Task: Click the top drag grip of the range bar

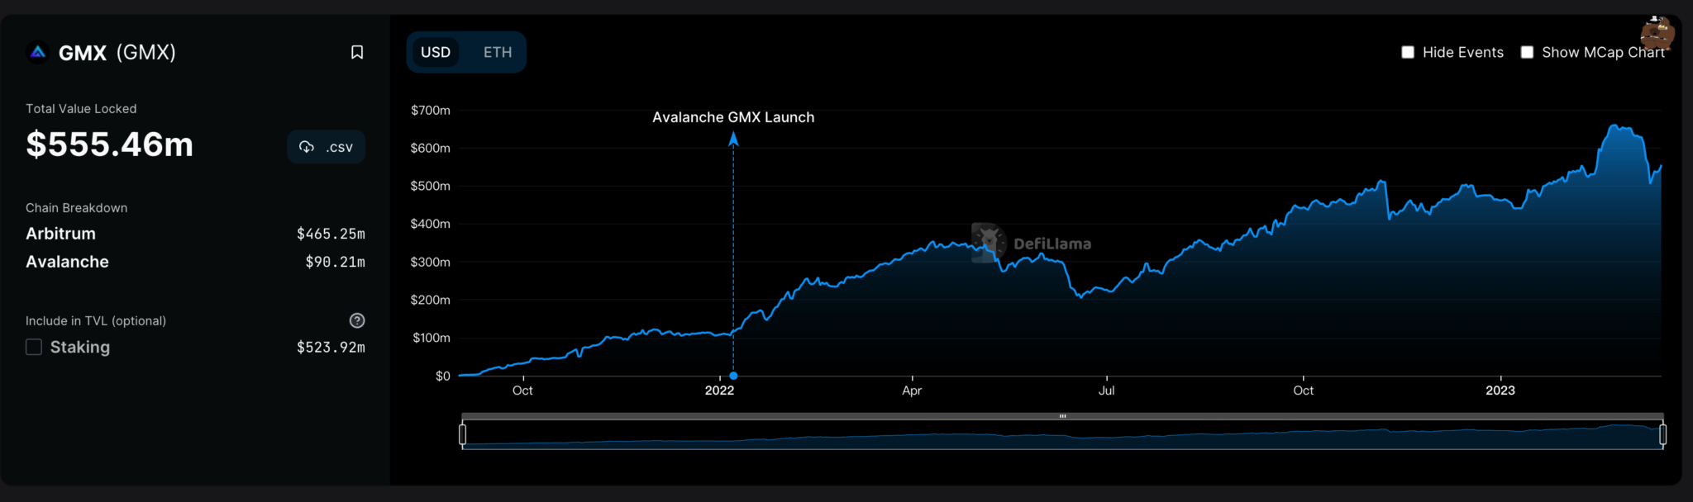Action: pos(1062,416)
